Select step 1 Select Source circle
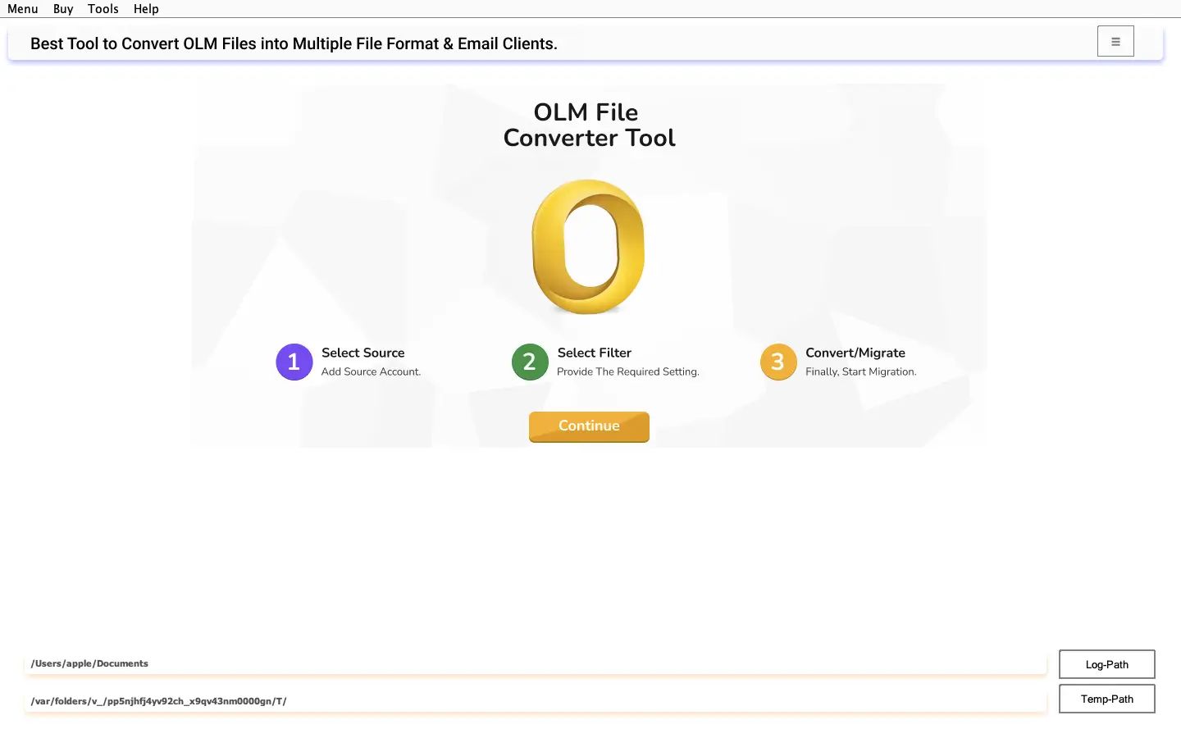The height and width of the screenshot is (738, 1181). pyautogui.click(x=294, y=362)
